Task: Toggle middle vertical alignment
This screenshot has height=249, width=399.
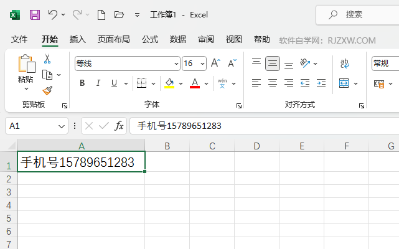Action: 273,63
